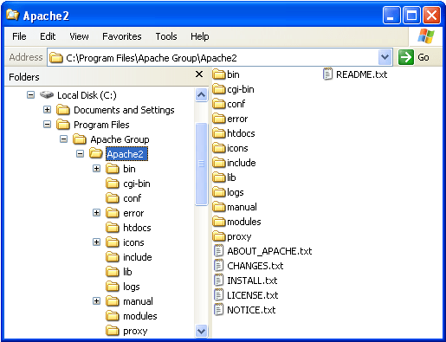Select modules folder icon in right pane
The width and height of the screenshot is (446, 342).
click(x=219, y=222)
